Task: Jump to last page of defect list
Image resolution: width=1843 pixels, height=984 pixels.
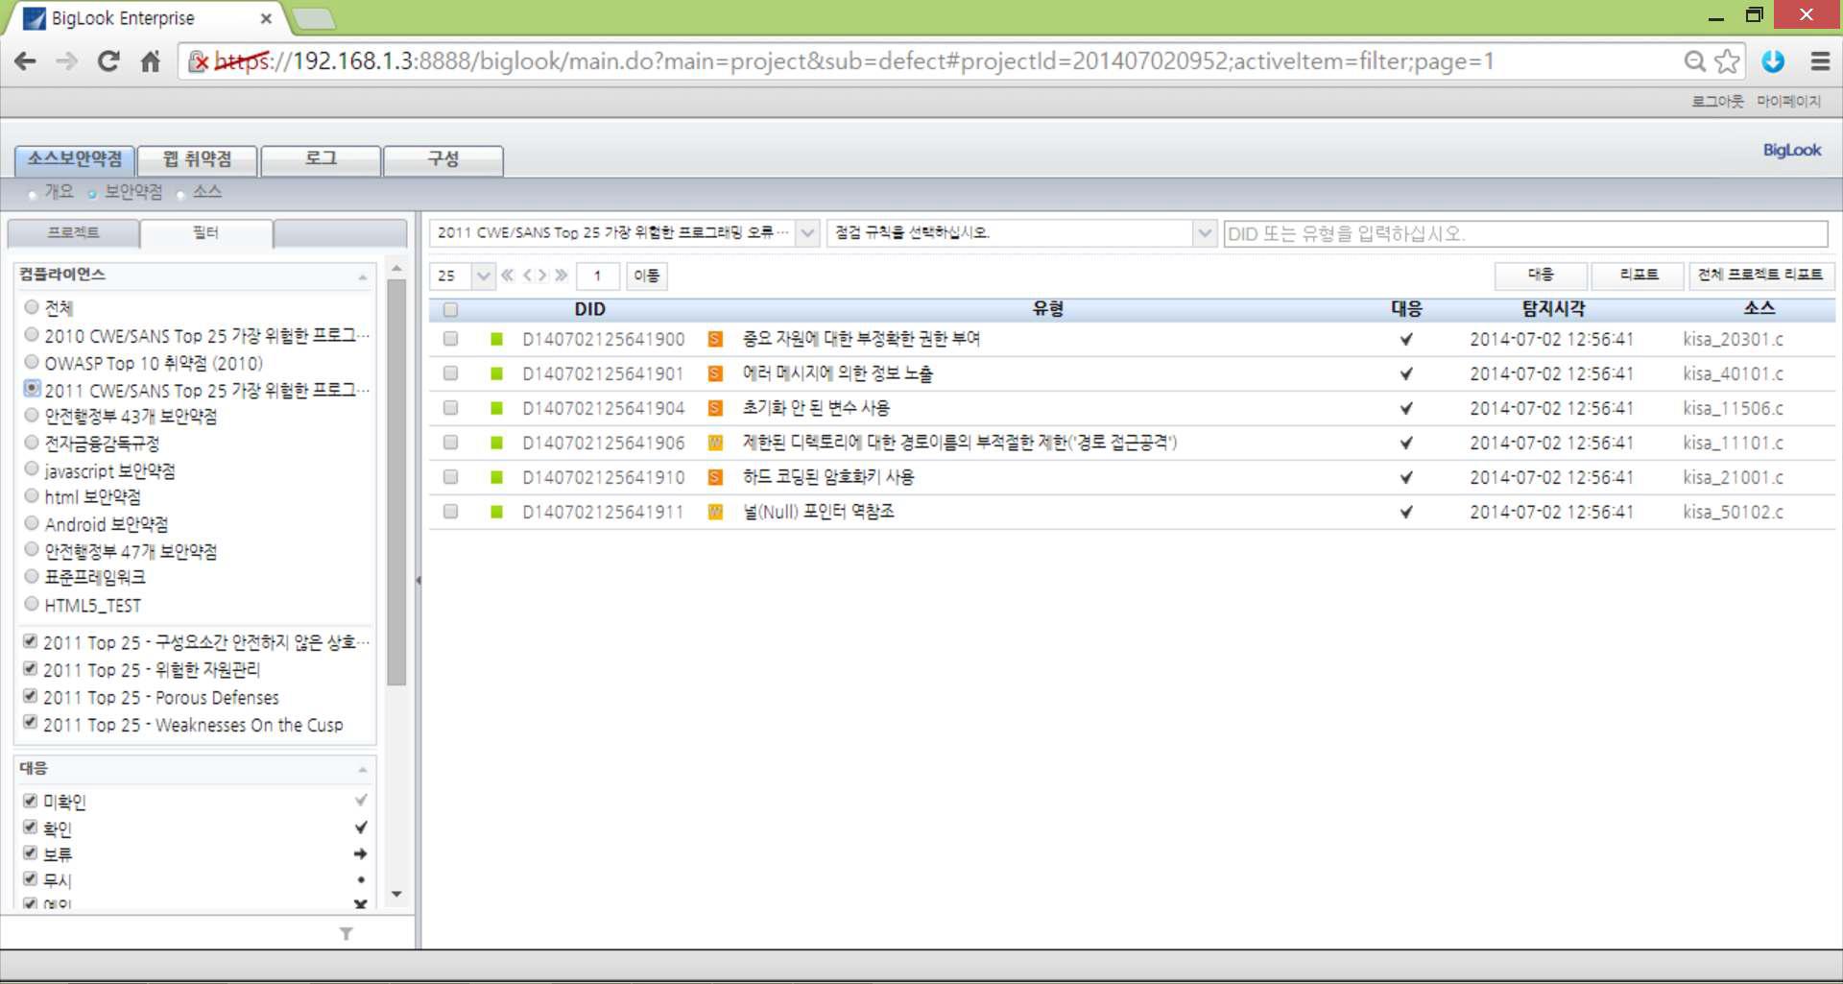Action: pyautogui.click(x=562, y=276)
